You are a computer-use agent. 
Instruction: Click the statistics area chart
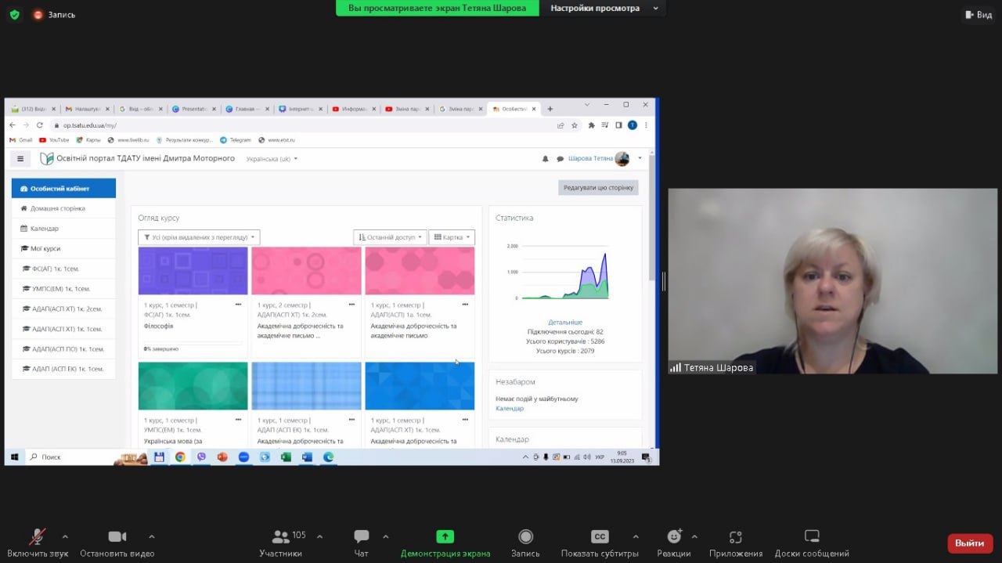click(564, 275)
